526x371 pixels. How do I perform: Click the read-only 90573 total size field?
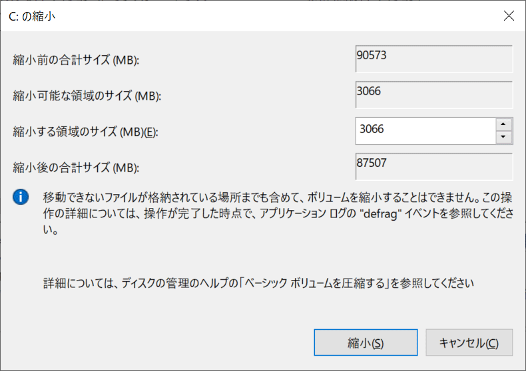434,59
